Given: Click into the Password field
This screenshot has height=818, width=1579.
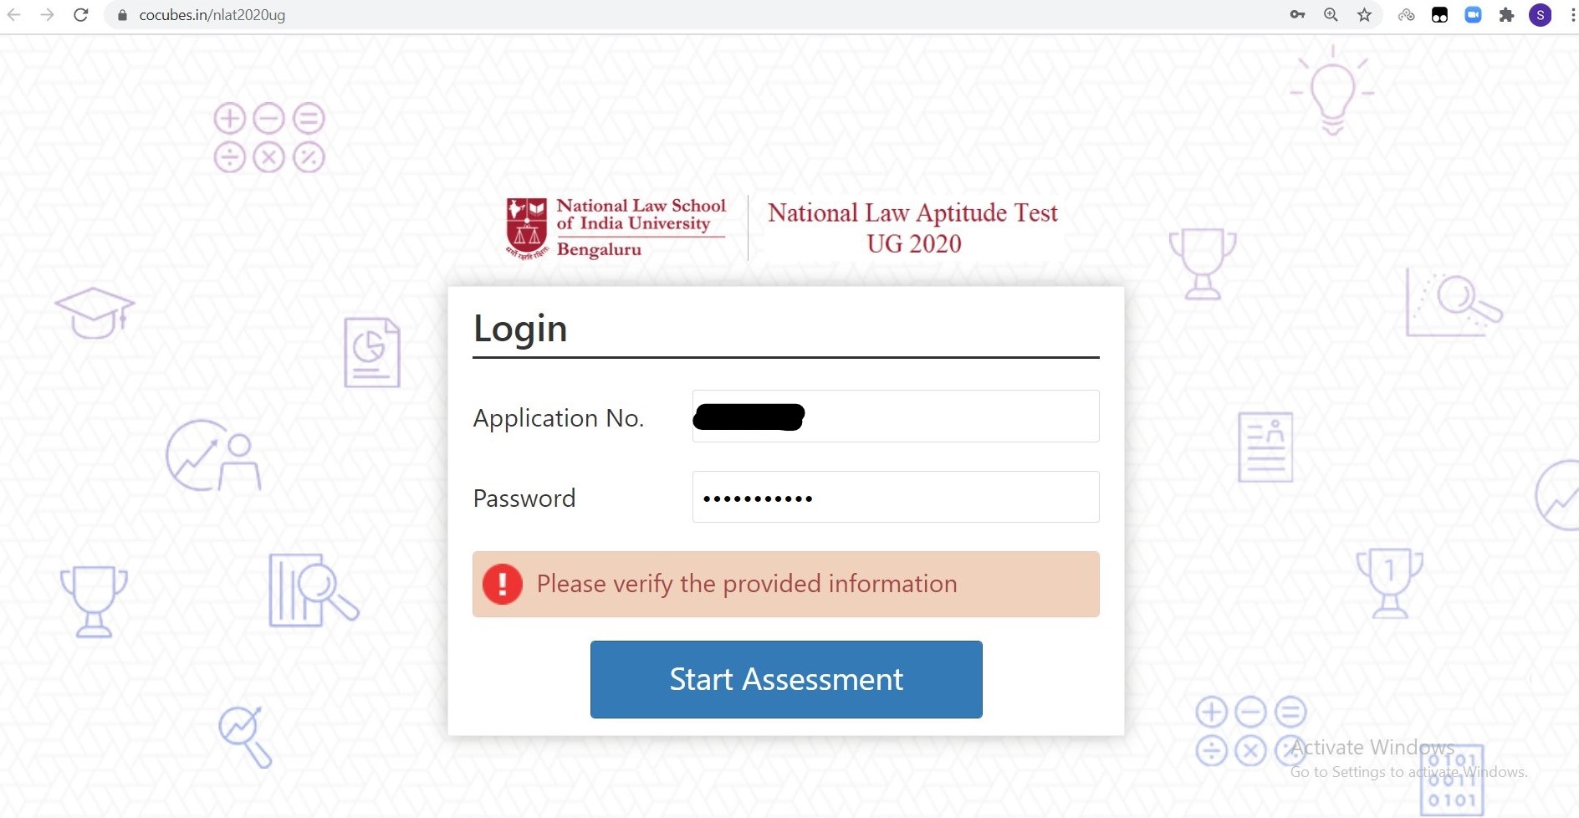Looking at the screenshot, I should 895,498.
